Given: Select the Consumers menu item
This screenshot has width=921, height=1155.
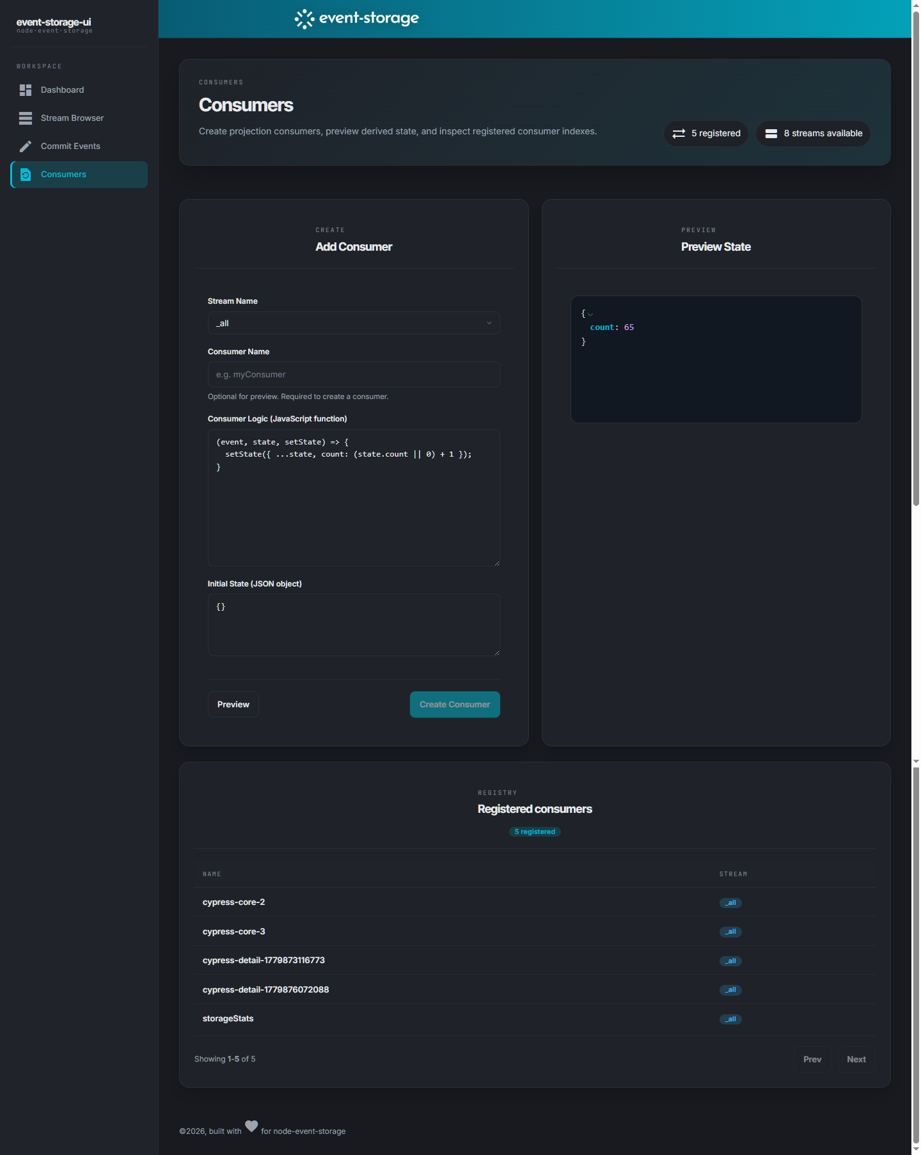Looking at the screenshot, I should 79,175.
